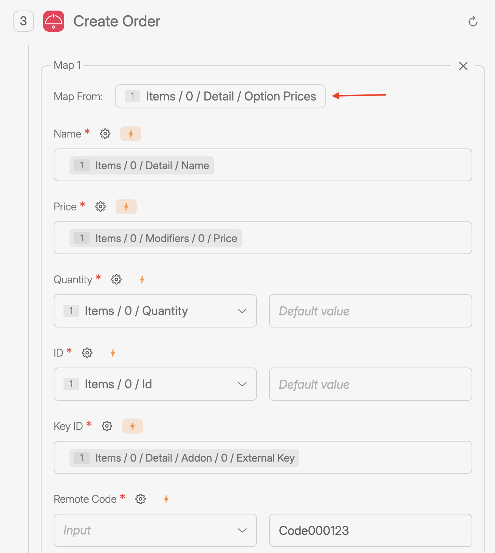Viewport: 495px width, 553px height.
Task: Click the Quantity Default value field
Action: point(371,311)
